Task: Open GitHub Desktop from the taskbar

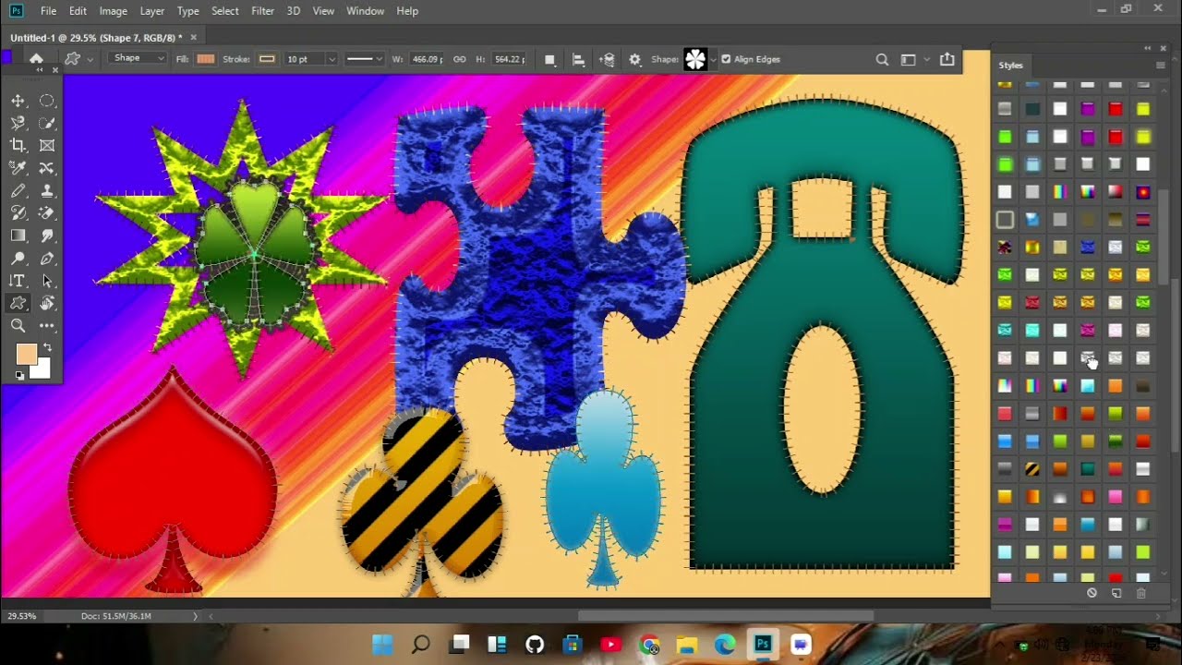Action: [x=535, y=645]
